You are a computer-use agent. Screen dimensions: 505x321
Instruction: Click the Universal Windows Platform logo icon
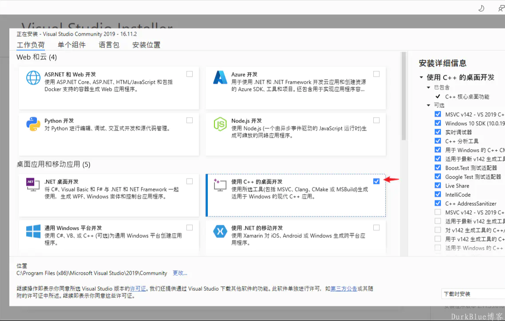tap(33, 232)
